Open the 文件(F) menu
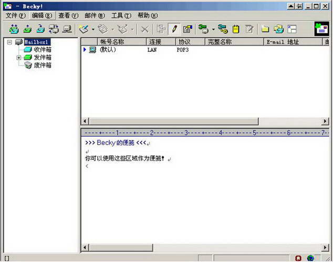This screenshot has width=333, height=262. pyautogui.click(x=16, y=16)
